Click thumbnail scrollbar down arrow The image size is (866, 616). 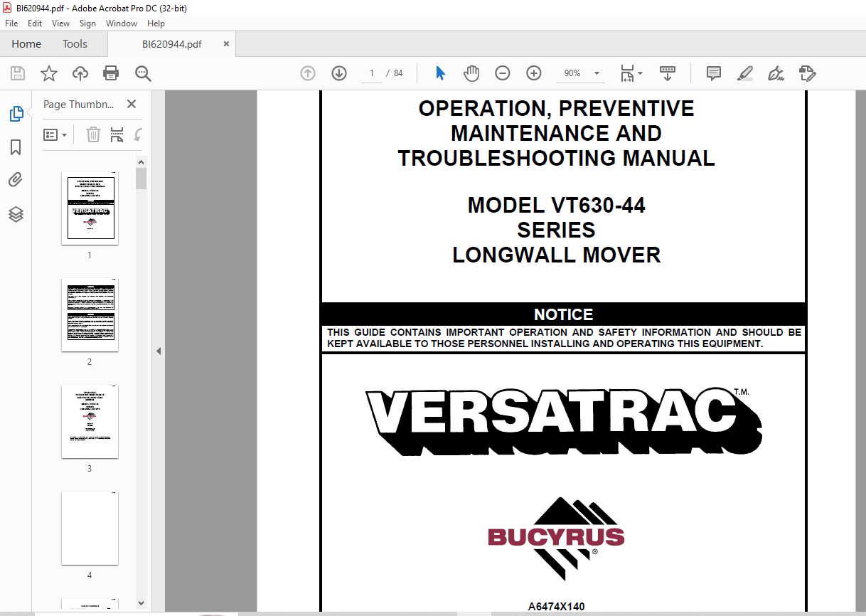[x=141, y=602]
